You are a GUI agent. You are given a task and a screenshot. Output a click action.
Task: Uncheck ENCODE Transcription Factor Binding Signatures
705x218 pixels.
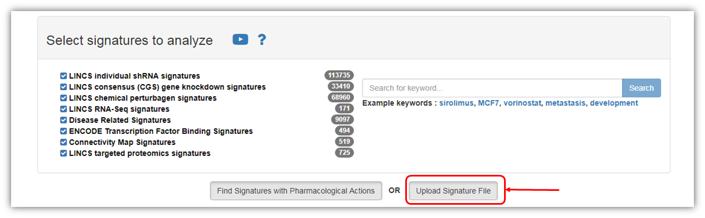(x=63, y=131)
